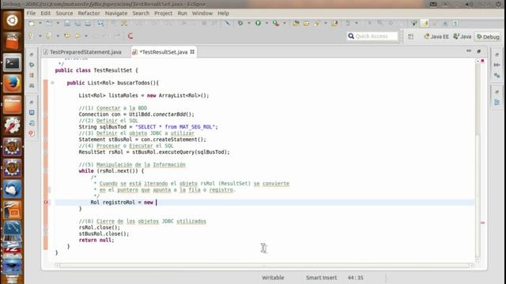The width and height of the screenshot is (506, 284).
Task: Click the "while (rsRol.next())" line
Action: 111,171
